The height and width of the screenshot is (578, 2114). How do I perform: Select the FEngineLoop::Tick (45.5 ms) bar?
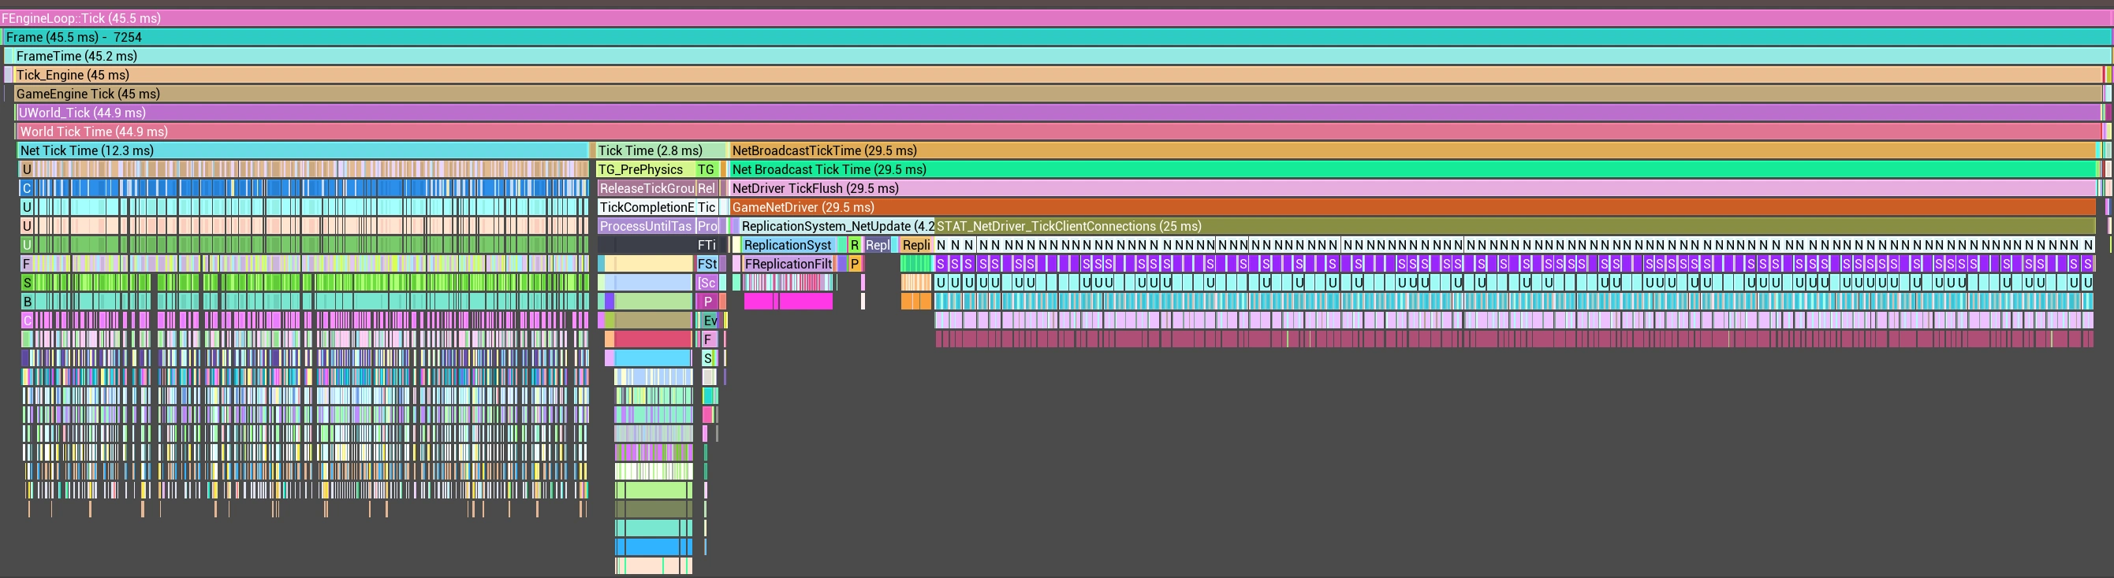pyautogui.click(x=1055, y=18)
